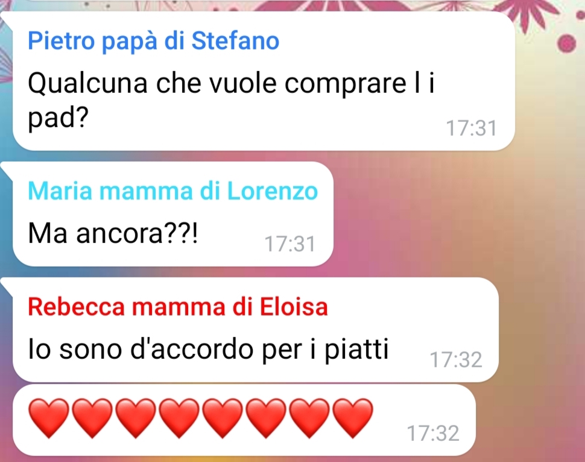This screenshot has width=585, height=462.
Task: Open sender name Pietro papà di Stefano
Action: 153,41
